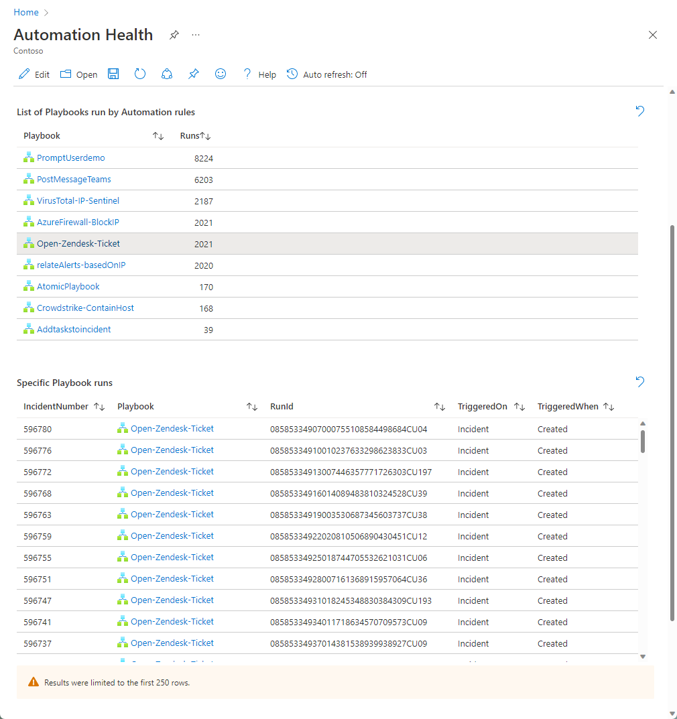Screen dimensions: 677x719
Task: Go to the Home breadcrumb link
Action: coord(26,12)
